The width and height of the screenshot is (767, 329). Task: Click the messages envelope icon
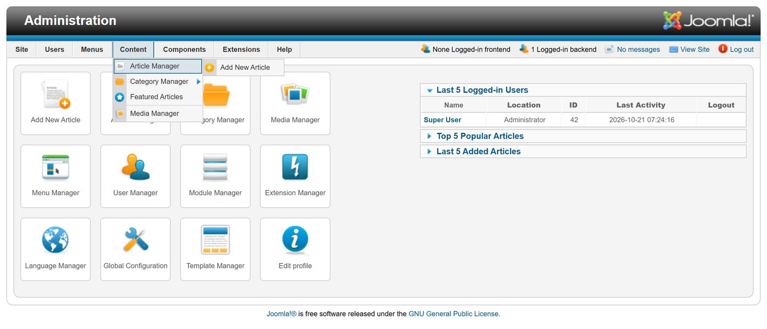609,49
